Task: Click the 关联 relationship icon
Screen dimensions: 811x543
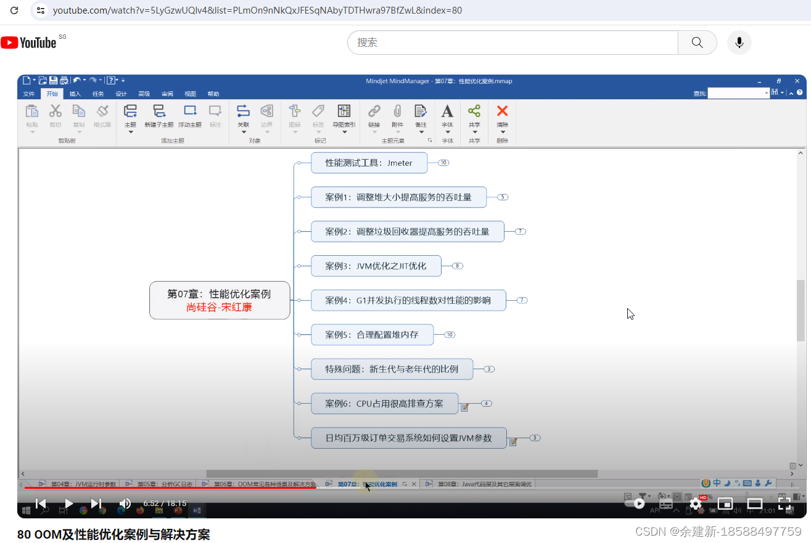Action: point(243,111)
